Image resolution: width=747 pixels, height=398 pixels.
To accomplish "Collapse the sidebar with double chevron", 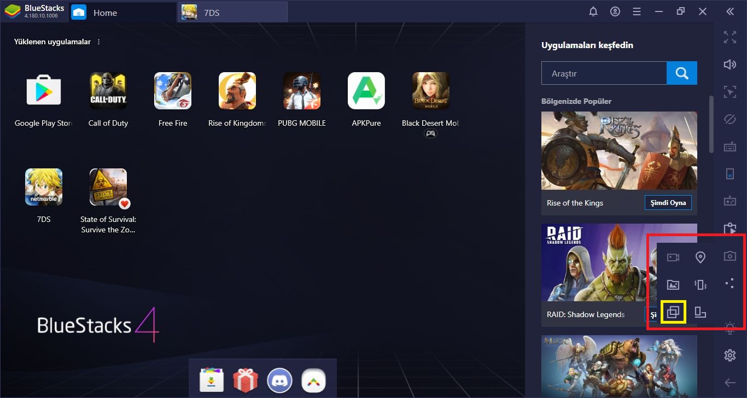I will pyautogui.click(x=730, y=11).
